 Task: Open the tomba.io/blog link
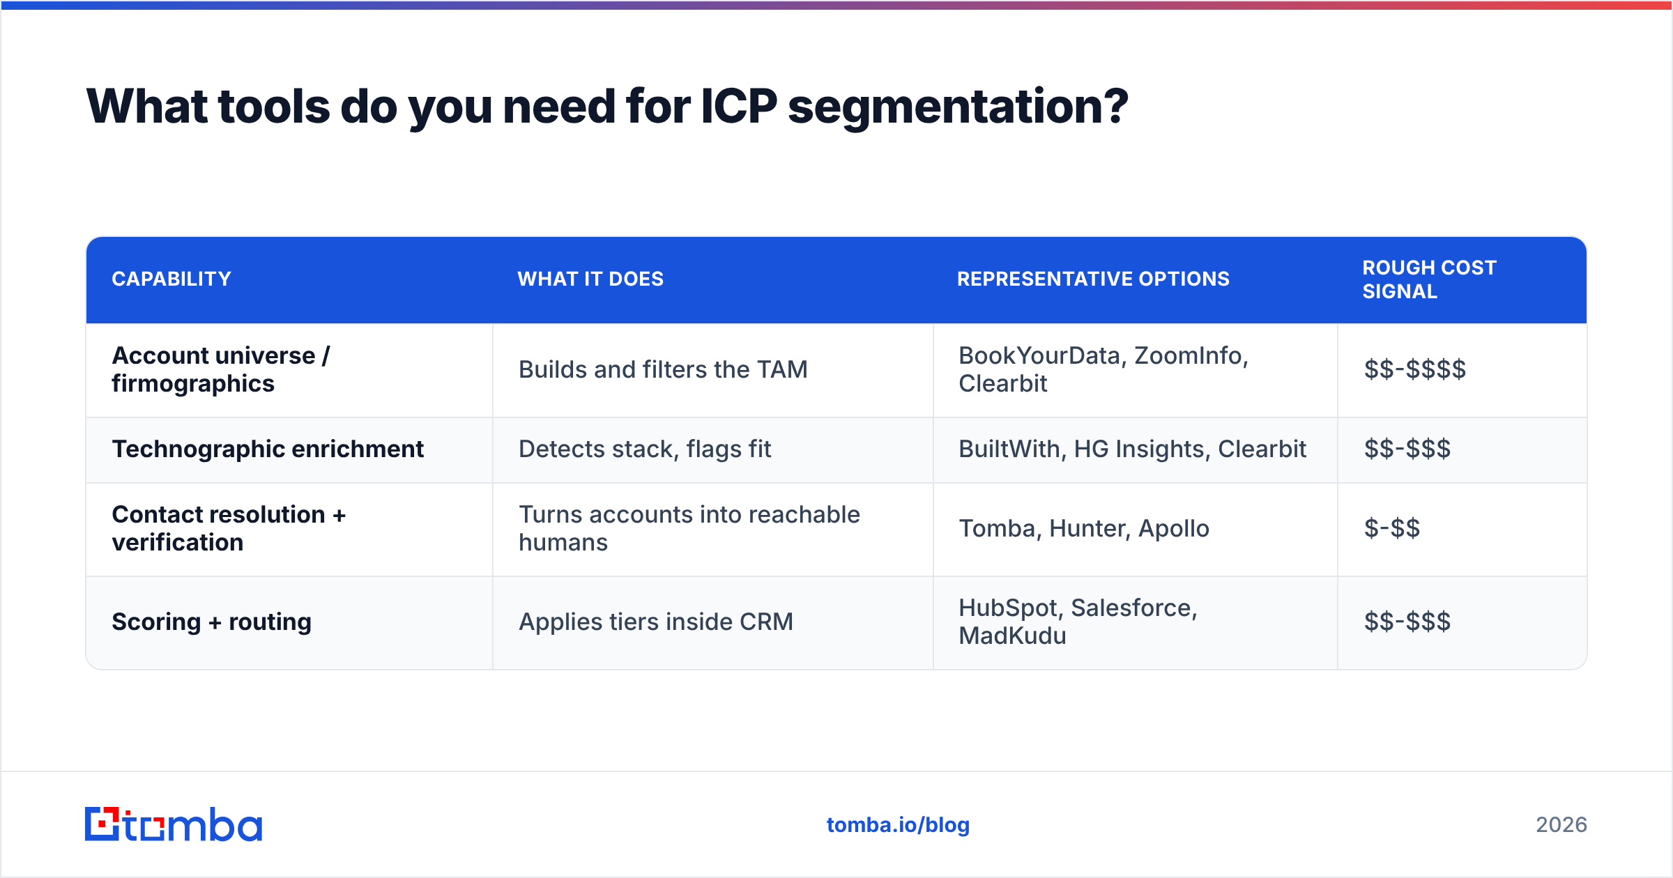pyautogui.click(x=898, y=825)
